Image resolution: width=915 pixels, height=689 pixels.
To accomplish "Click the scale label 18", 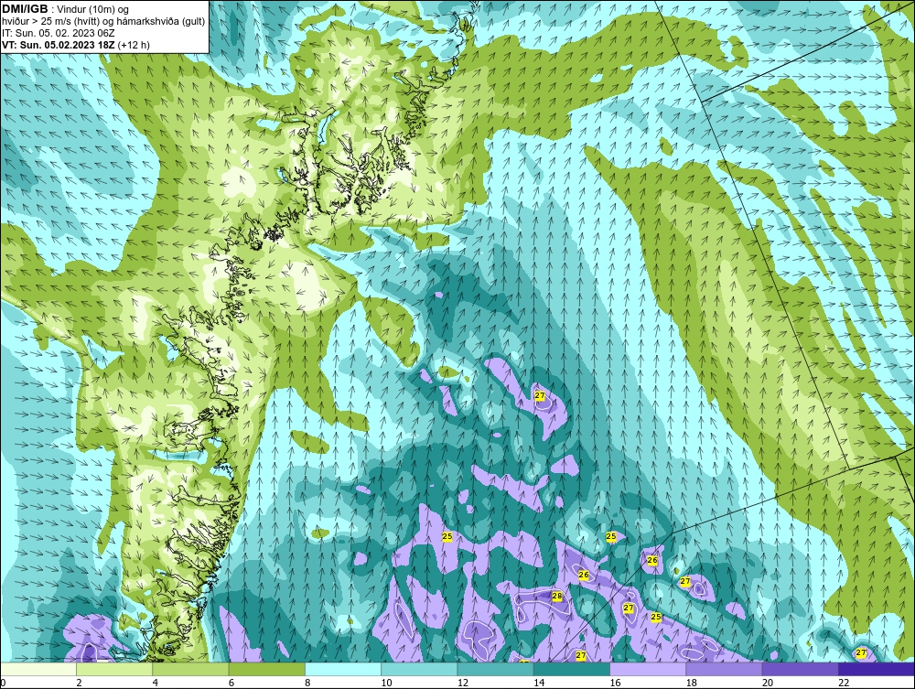I will pos(692,684).
